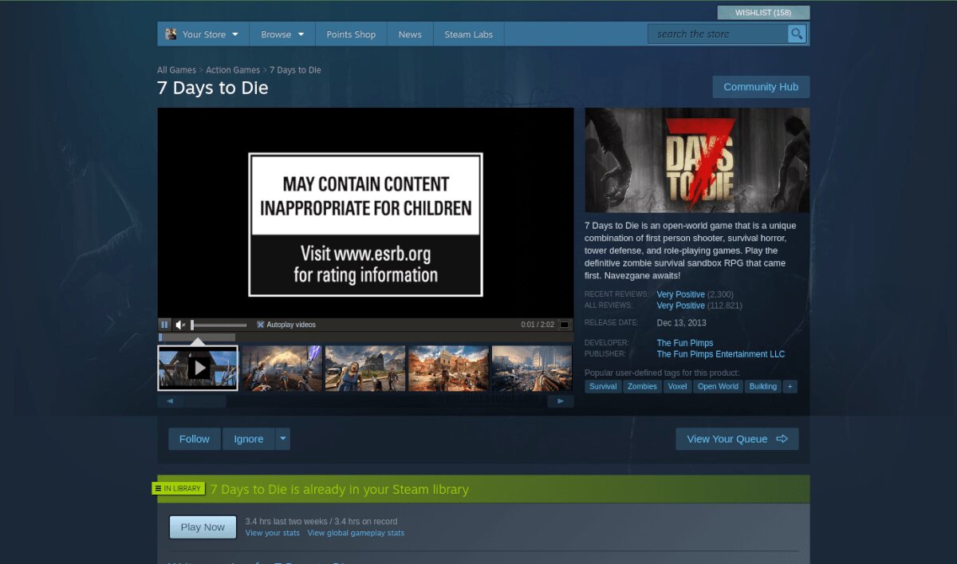The height and width of the screenshot is (564, 957).
Task: Open the Community Hub
Action: tap(760, 86)
